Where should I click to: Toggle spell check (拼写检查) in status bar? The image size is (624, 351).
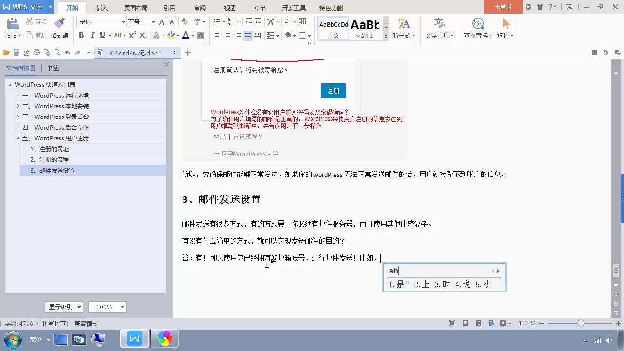[x=52, y=323]
